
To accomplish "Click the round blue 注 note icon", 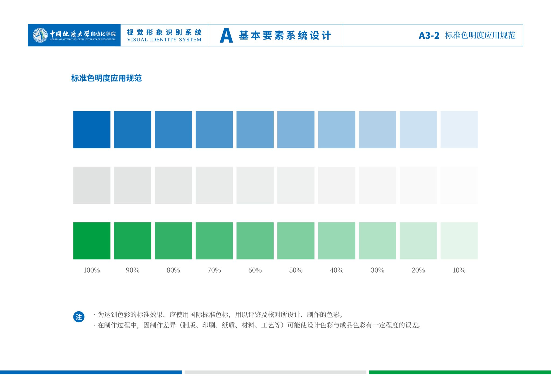I will click(79, 317).
